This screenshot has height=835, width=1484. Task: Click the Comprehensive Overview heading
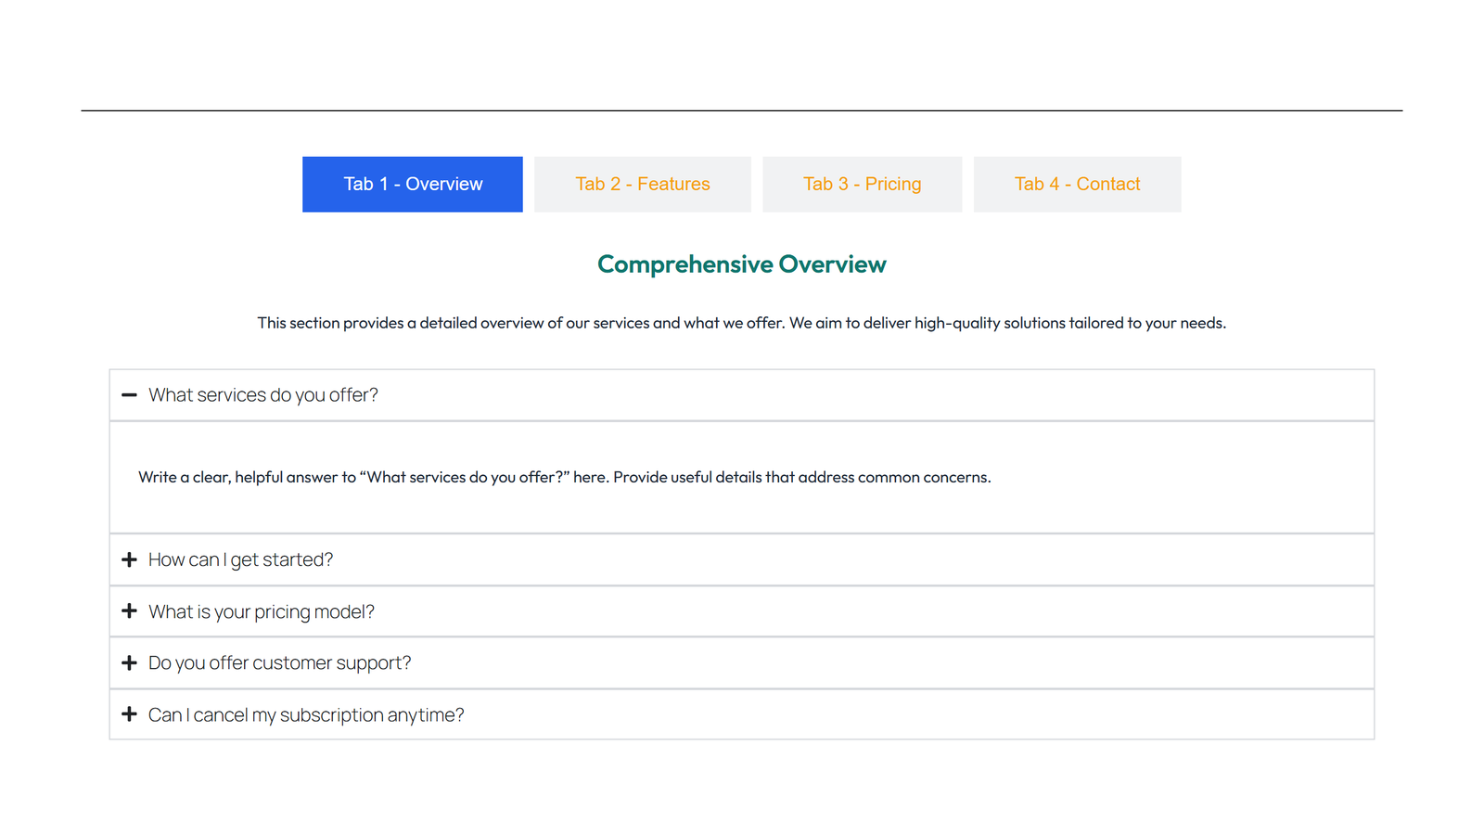741,263
